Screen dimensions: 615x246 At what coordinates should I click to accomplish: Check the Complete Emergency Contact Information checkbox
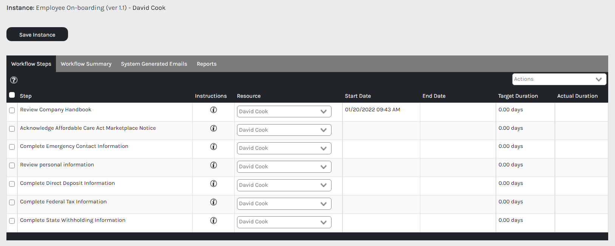coord(12,147)
